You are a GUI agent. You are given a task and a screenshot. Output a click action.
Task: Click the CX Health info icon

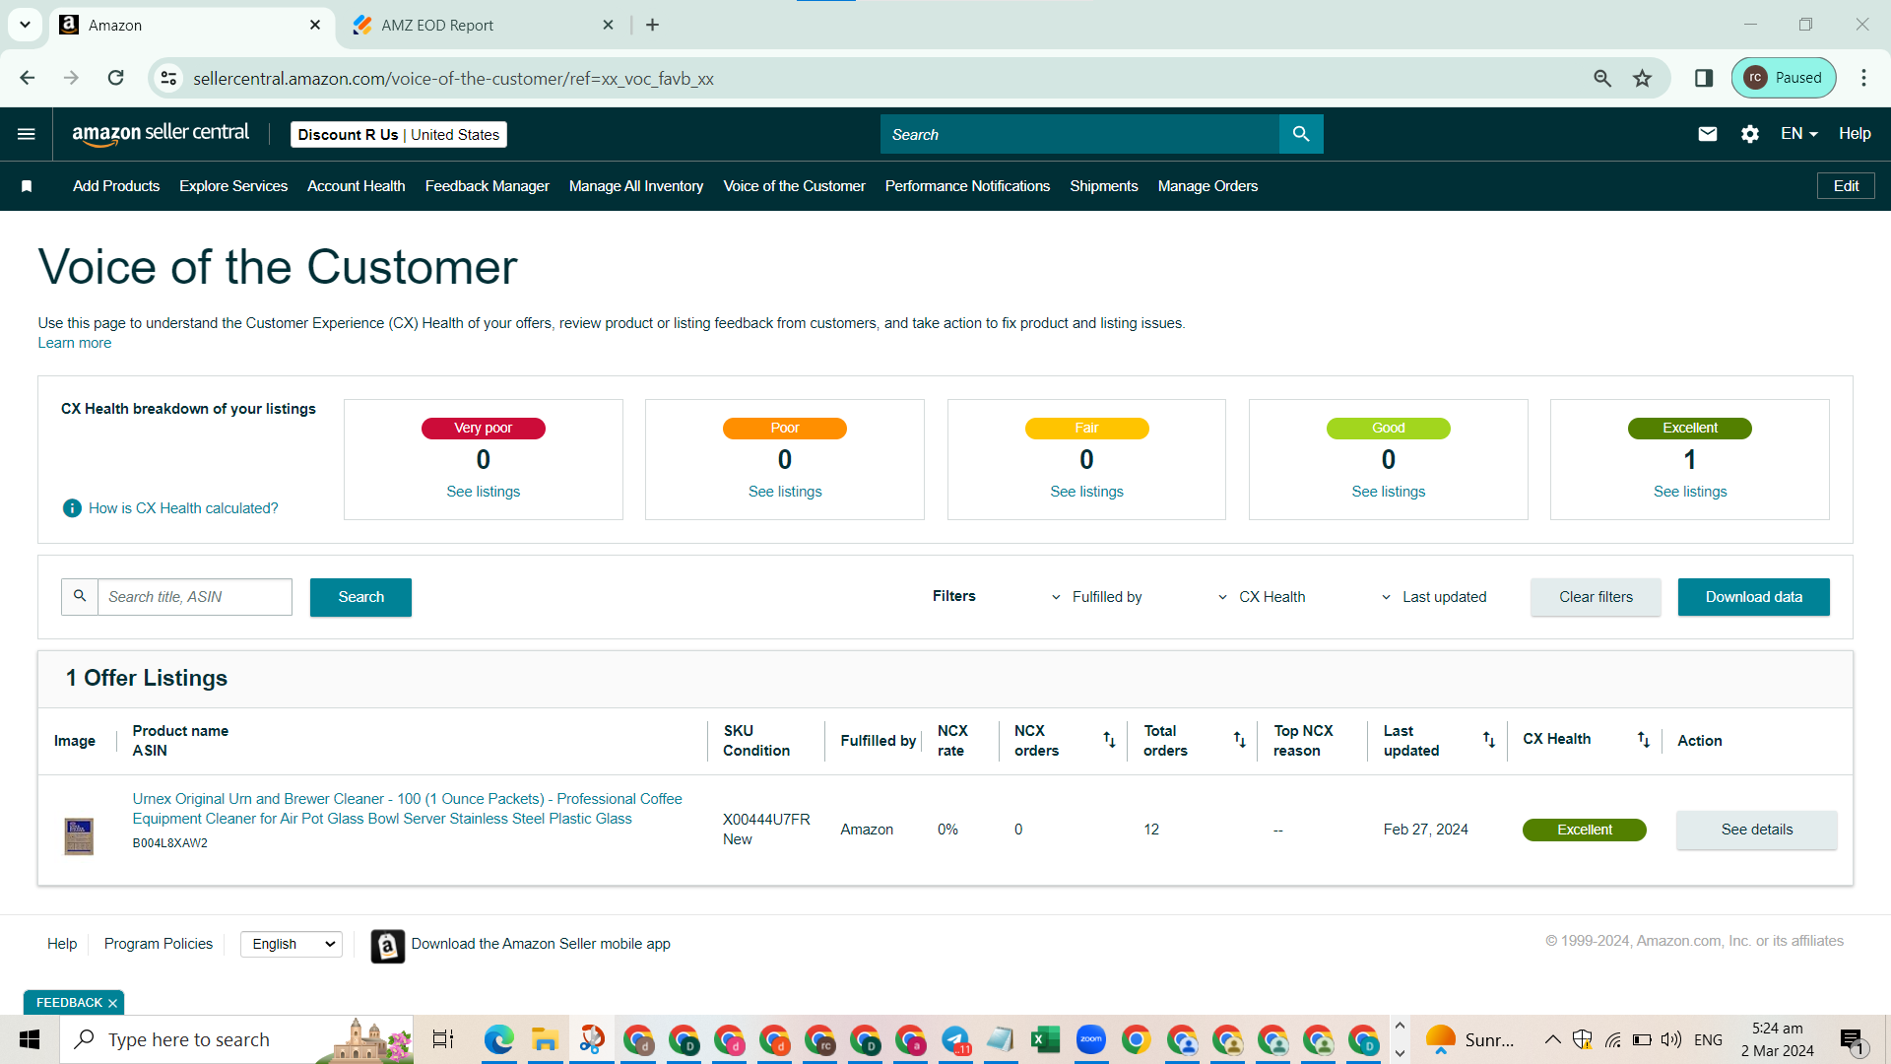(x=72, y=508)
